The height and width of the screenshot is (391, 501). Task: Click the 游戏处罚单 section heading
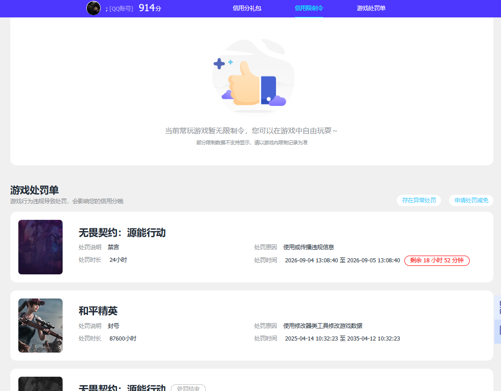pos(34,190)
